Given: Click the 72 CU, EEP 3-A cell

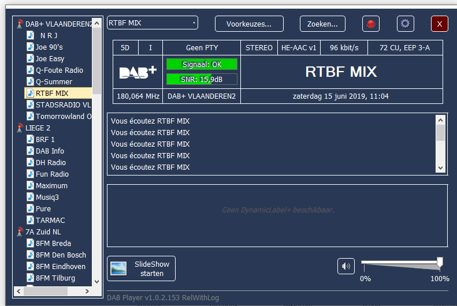Looking at the screenshot, I should [x=405, y=48].
